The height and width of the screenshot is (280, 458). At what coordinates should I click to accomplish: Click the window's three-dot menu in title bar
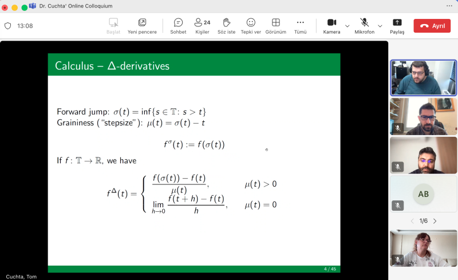pyautogui.click(x=449, y=6)
